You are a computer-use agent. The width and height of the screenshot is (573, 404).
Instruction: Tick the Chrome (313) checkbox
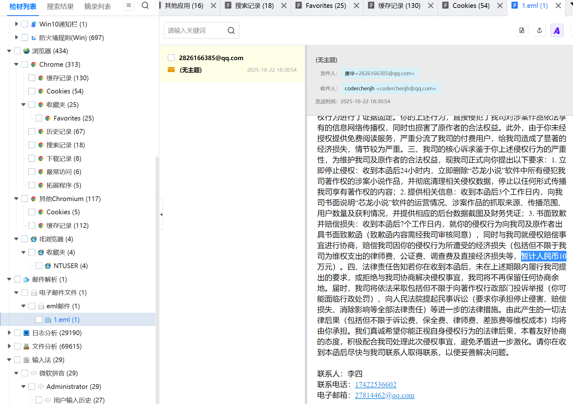point(25,65)
